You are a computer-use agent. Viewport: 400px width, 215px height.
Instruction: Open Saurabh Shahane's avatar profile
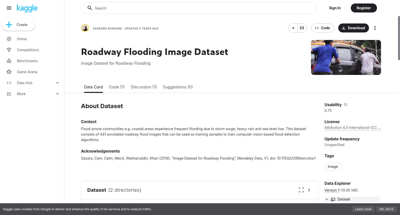coord(85,28)
